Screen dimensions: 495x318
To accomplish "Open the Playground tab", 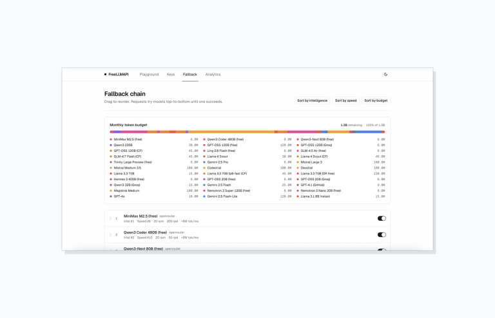I will pos(149,75).
